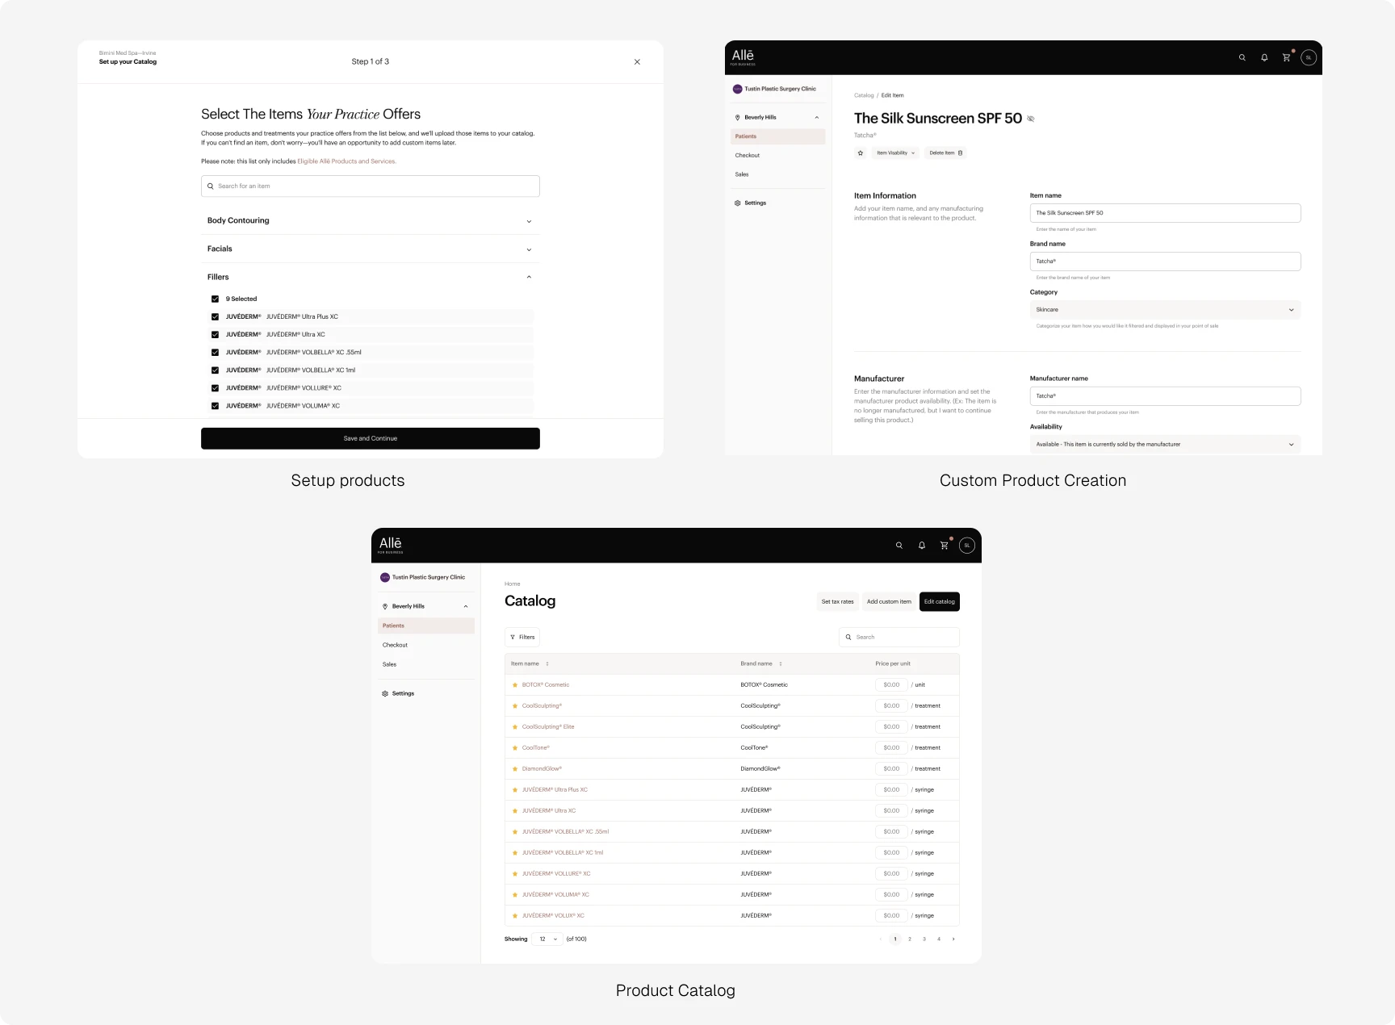The width and height of the screenshot is (1395, 1025).
Task: Open the Filters button above the catalog table
Action: click(522, 637)
